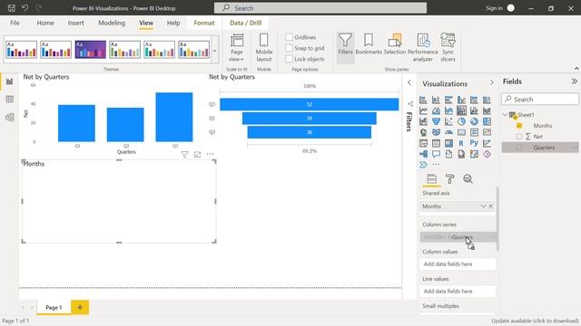
Task: Select the R script visual
Action: point(461,143)
